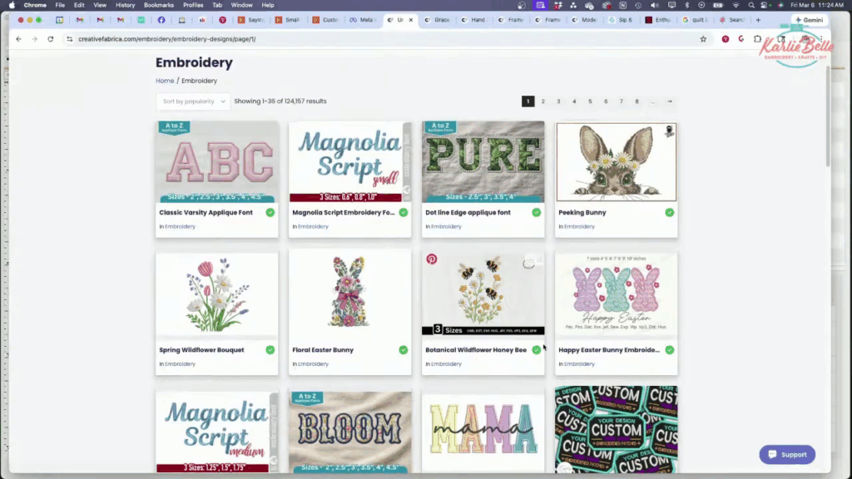Click the green check on Spring Wildflower Bouquet
Screen dimensions: 852x479
[x=270, y=350]
